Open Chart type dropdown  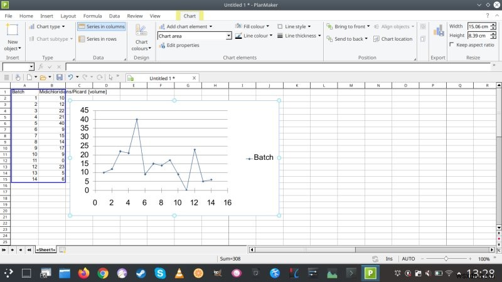[x=46, y=26]
